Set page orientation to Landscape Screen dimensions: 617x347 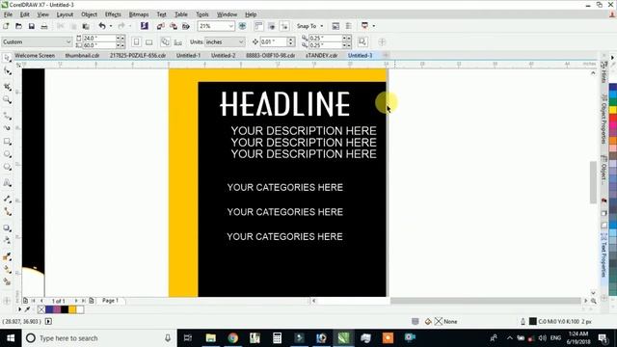[149, 41]
